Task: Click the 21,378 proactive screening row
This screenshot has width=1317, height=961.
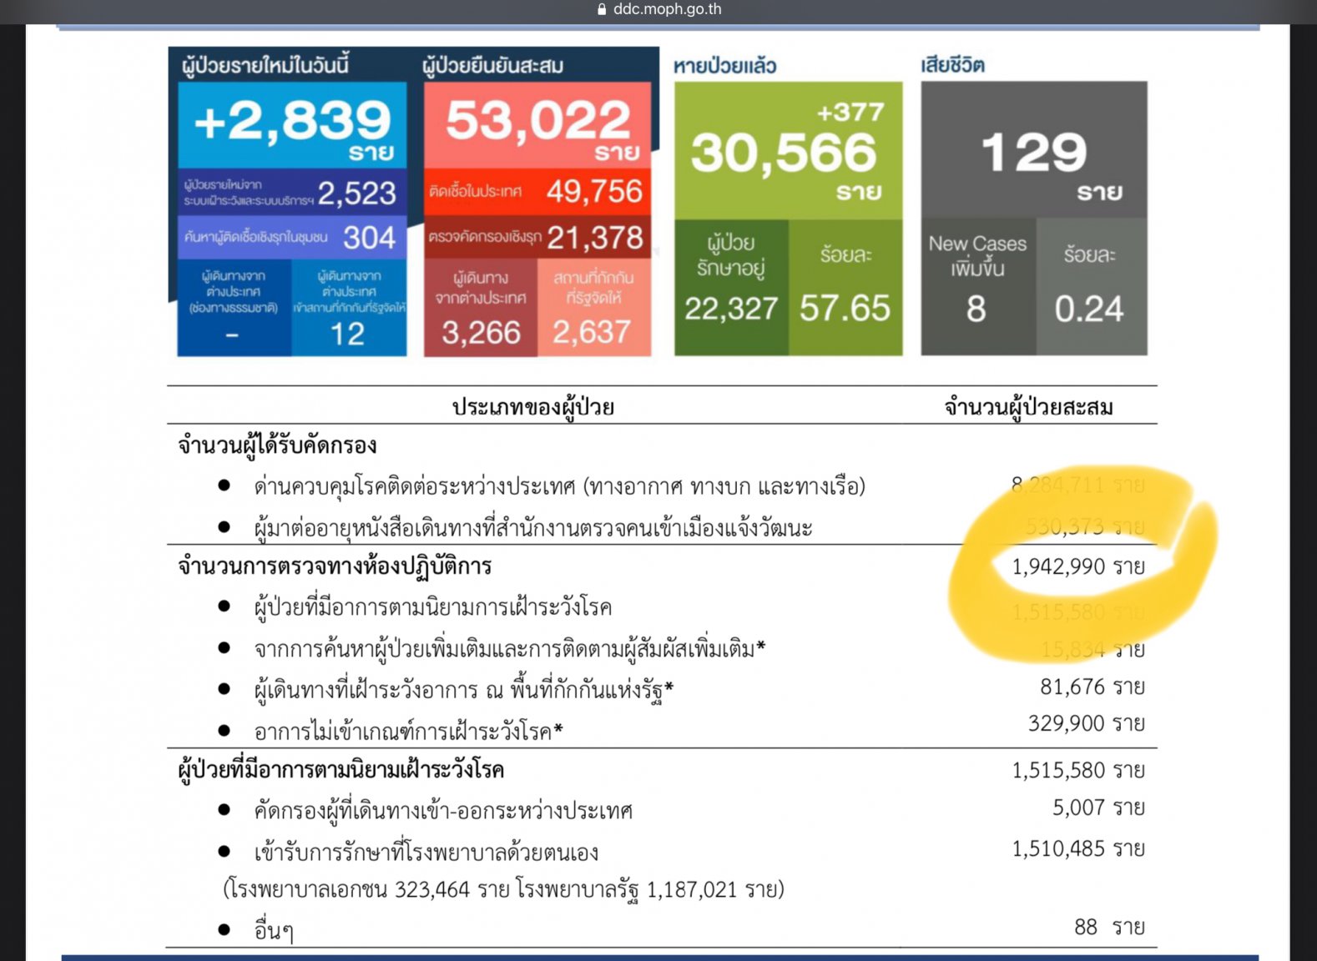Action: (537, 238)
